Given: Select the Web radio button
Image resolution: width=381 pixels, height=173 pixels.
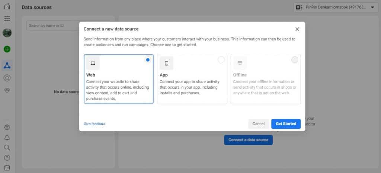Looking at the screenshot, I should [x=148, y=60].
